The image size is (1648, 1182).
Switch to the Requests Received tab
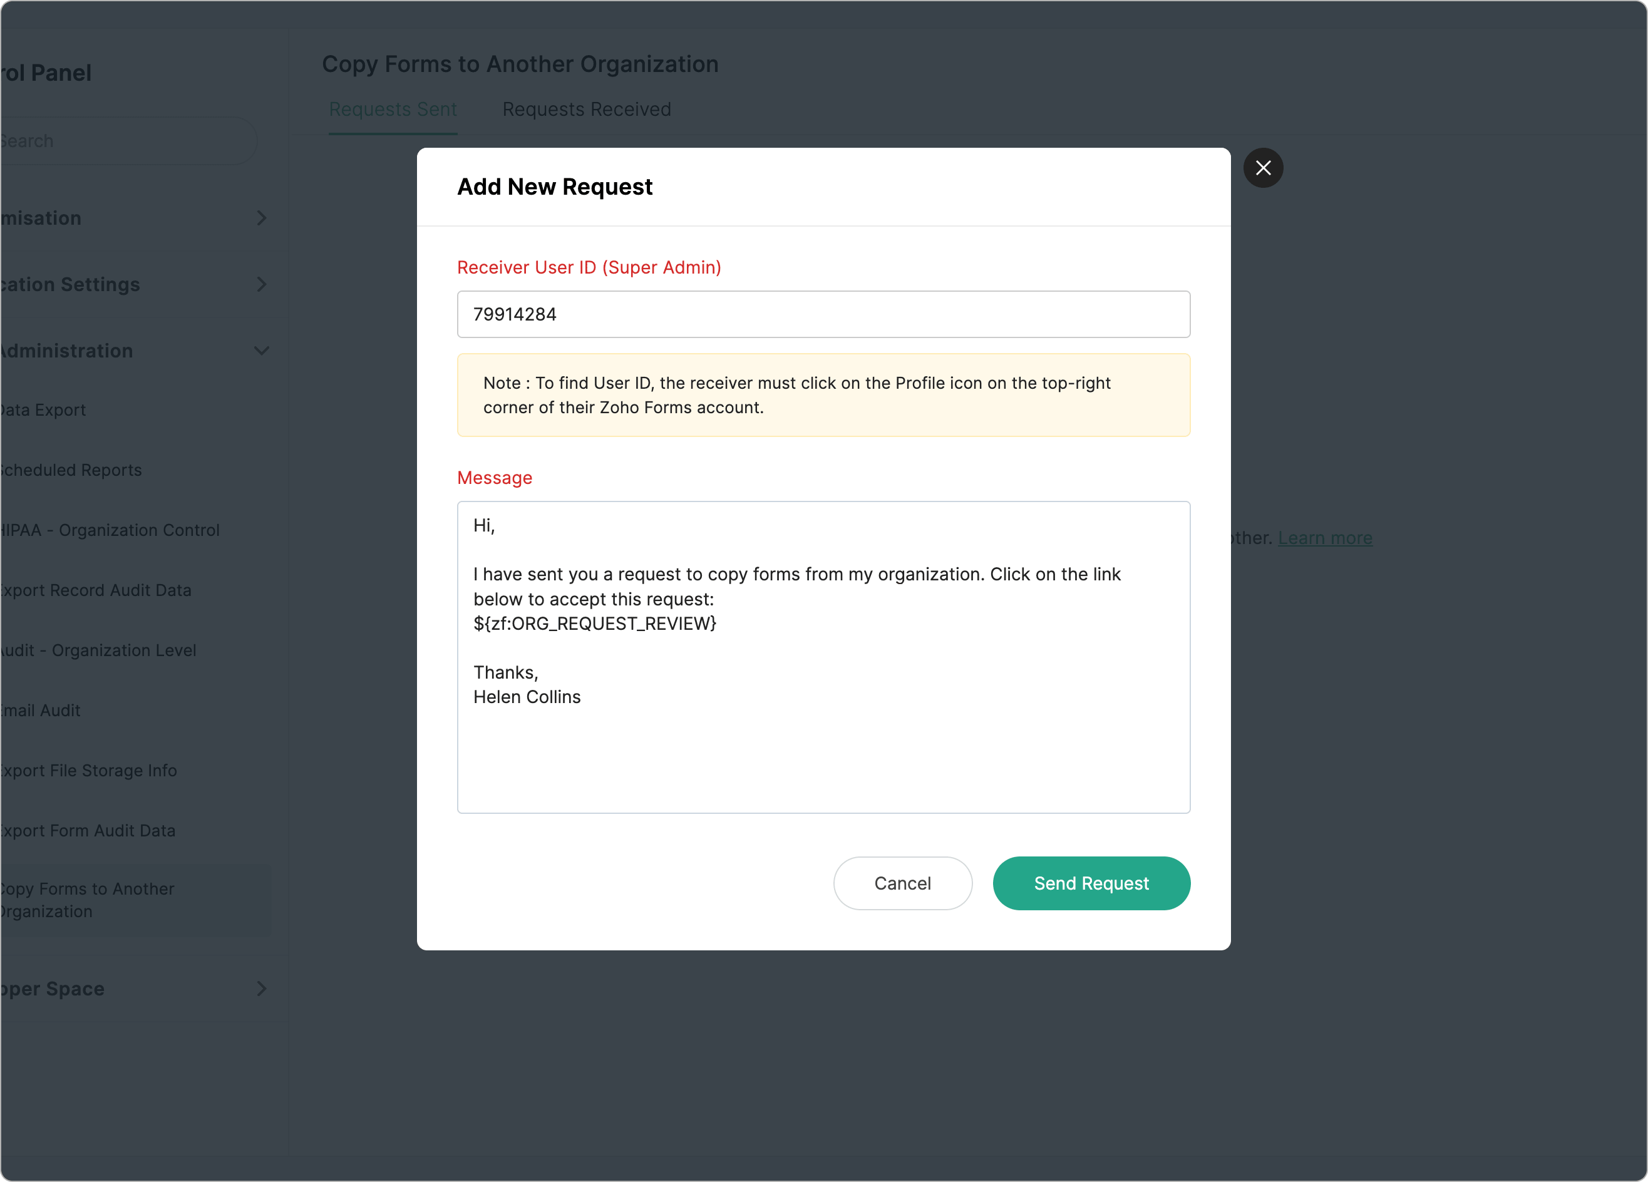[x=585, y=109]
